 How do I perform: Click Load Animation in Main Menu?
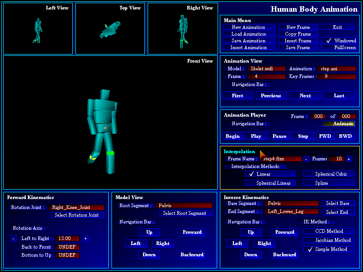pyautogui.click(x=248, y=33)
